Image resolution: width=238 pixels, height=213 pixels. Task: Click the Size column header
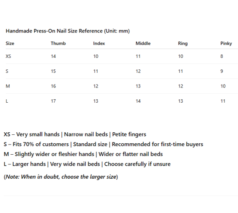10,44
